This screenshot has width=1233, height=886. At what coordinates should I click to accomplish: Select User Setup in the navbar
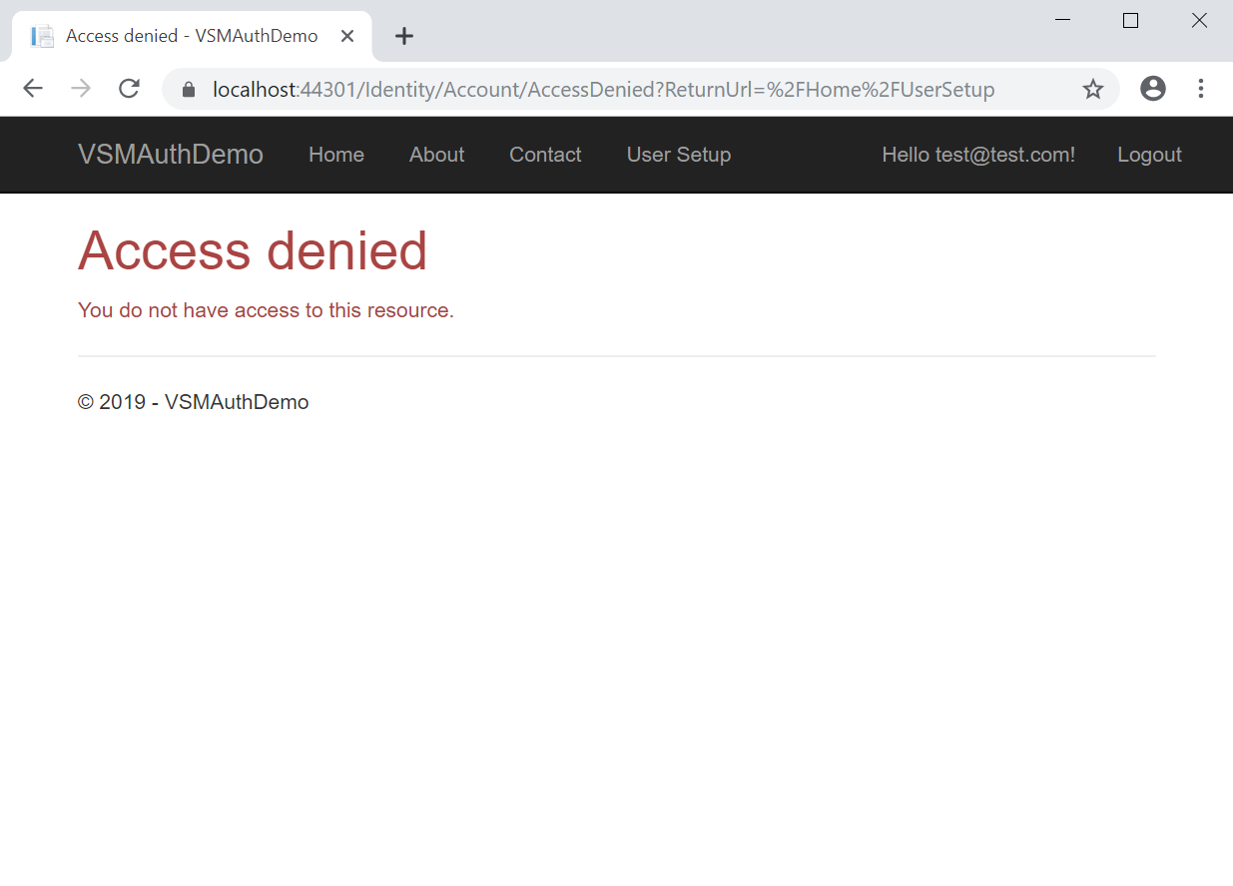click(679, 155)
